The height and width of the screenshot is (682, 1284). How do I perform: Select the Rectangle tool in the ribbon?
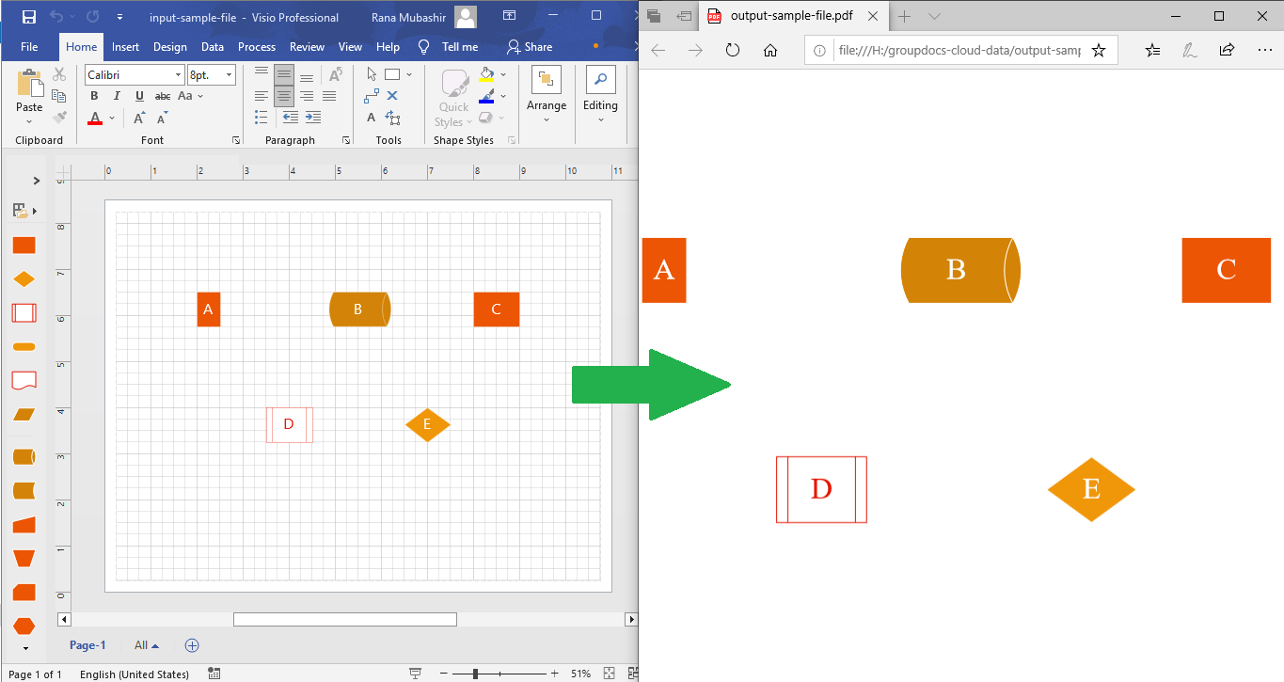pyautogui.click(x=392, y=74)
